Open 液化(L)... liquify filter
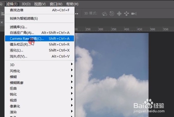This screenshot has width=174, height=117. tap(40, 50)
